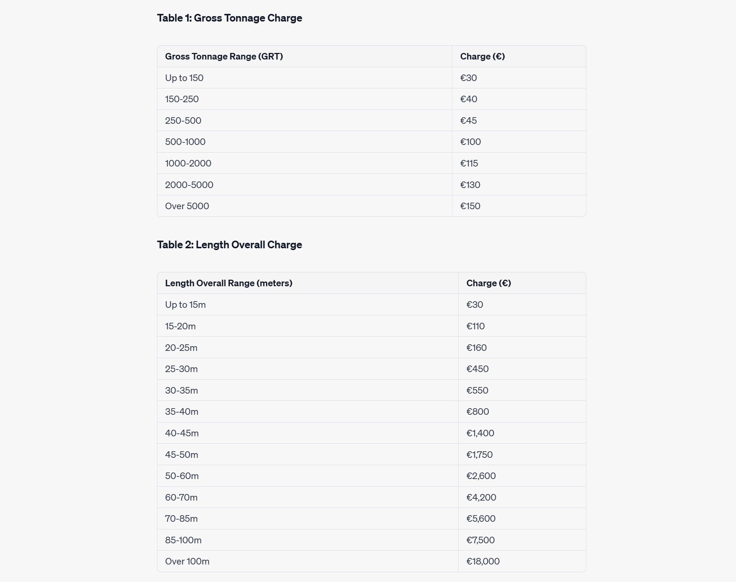The width and height of the screenshot is (736, 582).
Task: Click the Table 2: Length Overall Charge heading
Action: coord(229,245)
